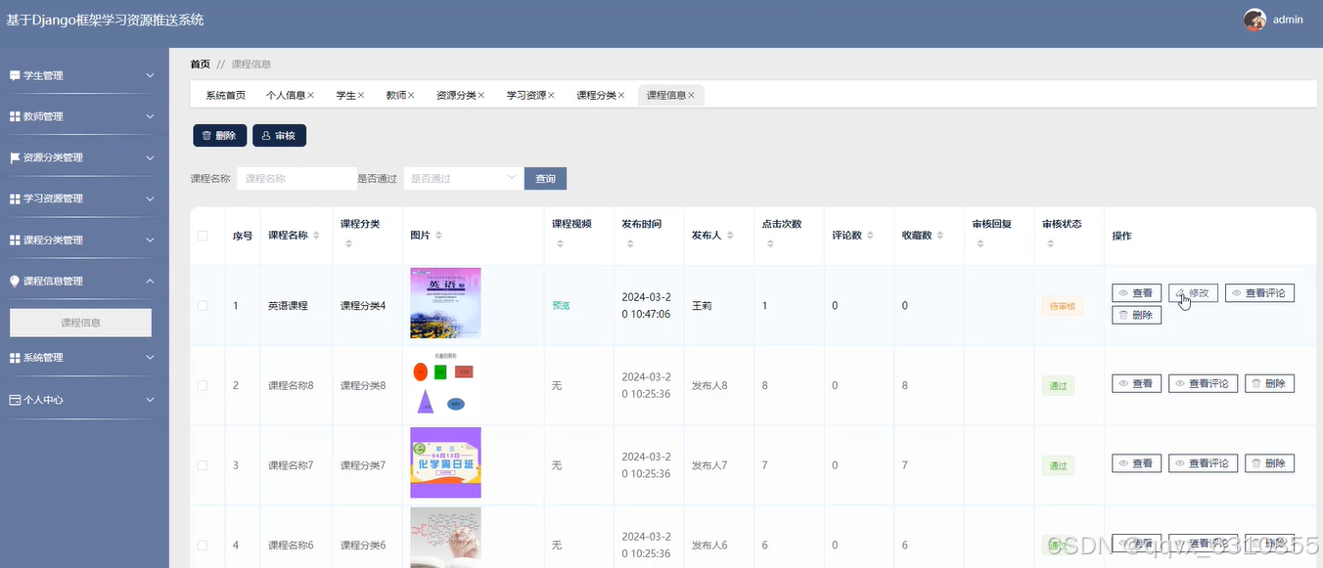Screen dimensions: 1323x568
Task: Click the 系统管理 grid icon
Action: coord(15,358)
